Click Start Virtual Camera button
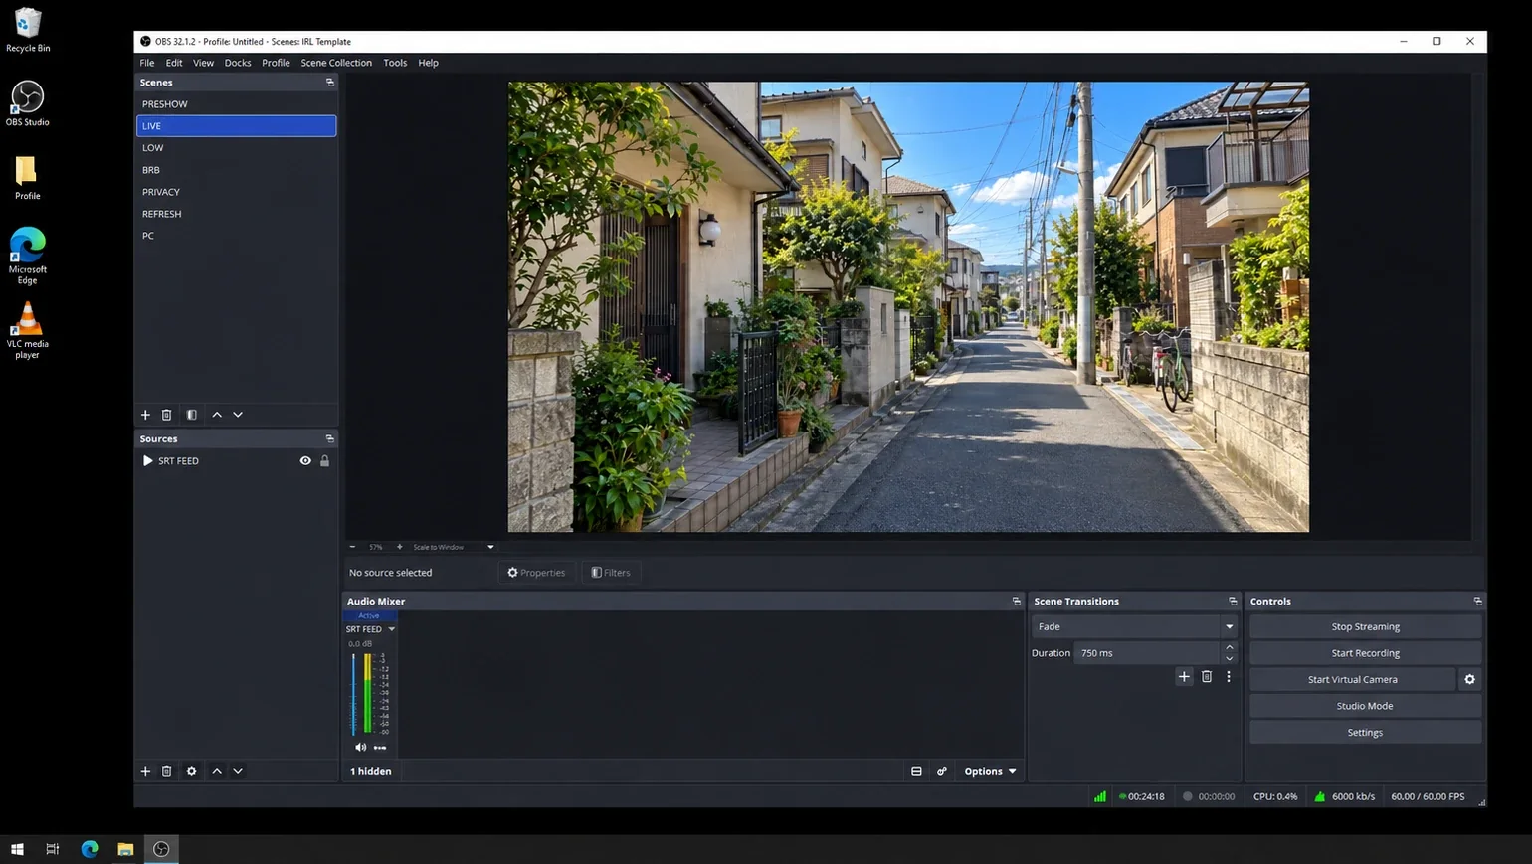 click(x=1352, y=680)
